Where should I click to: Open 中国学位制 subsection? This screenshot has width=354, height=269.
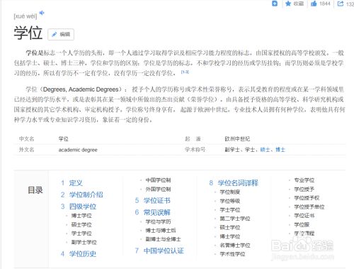pyautogui.click(x=158, y=180)
